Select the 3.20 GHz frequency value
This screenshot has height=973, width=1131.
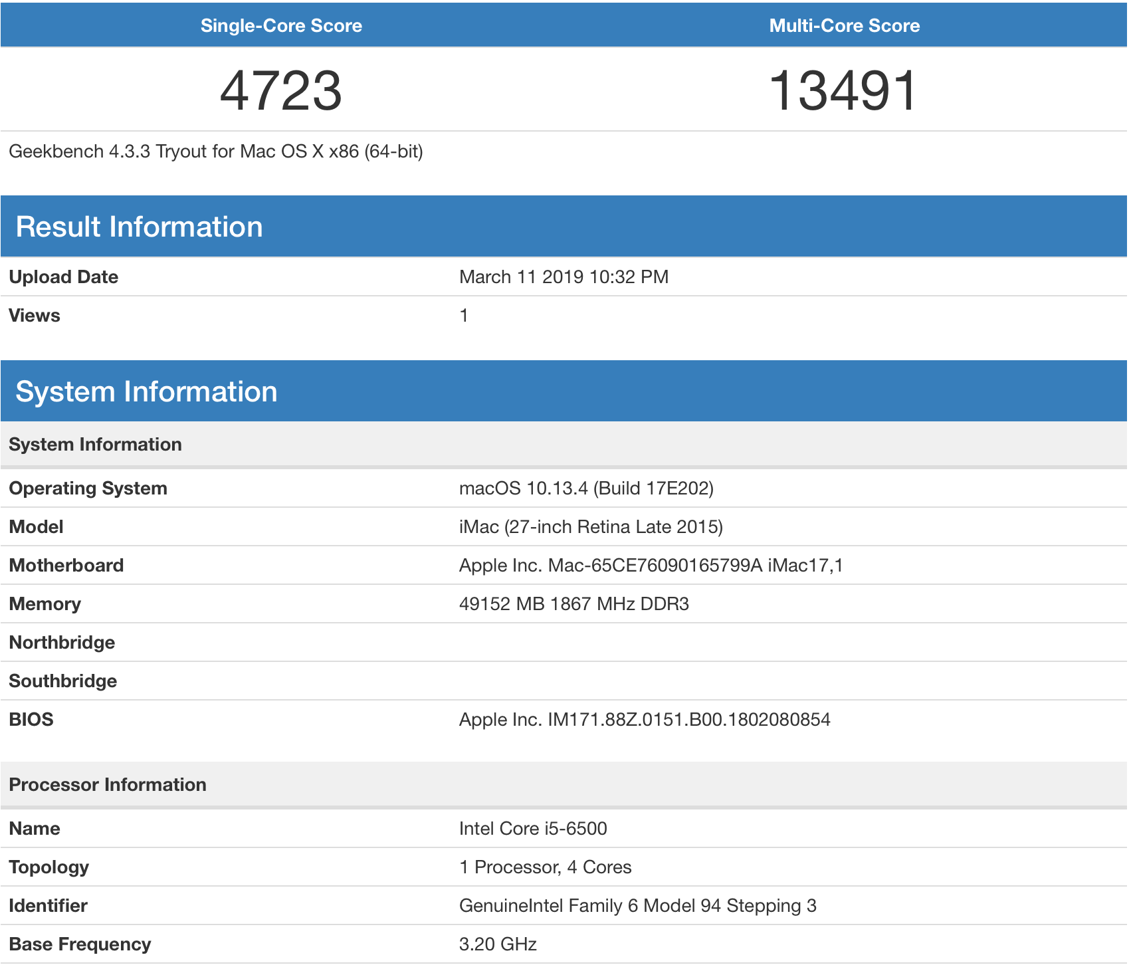[498, 944]
